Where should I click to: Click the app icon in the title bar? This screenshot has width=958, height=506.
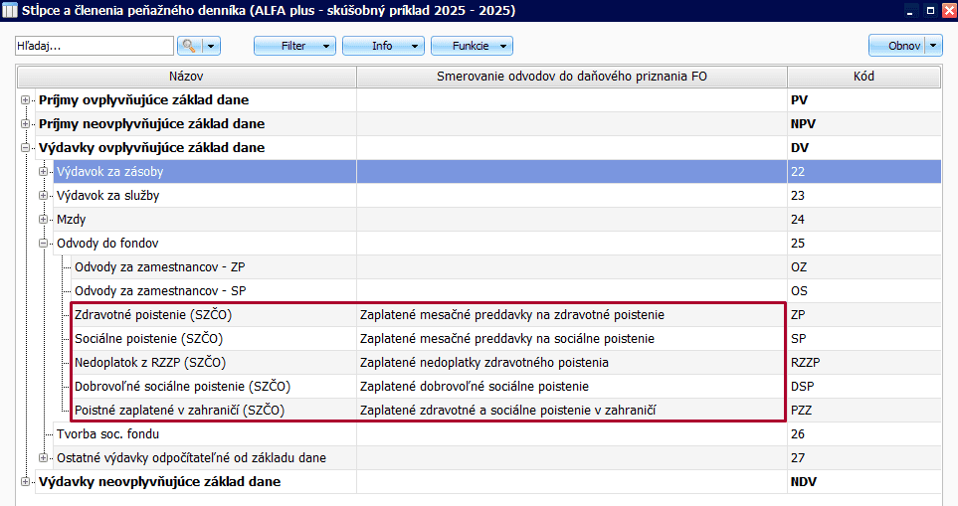10,10
